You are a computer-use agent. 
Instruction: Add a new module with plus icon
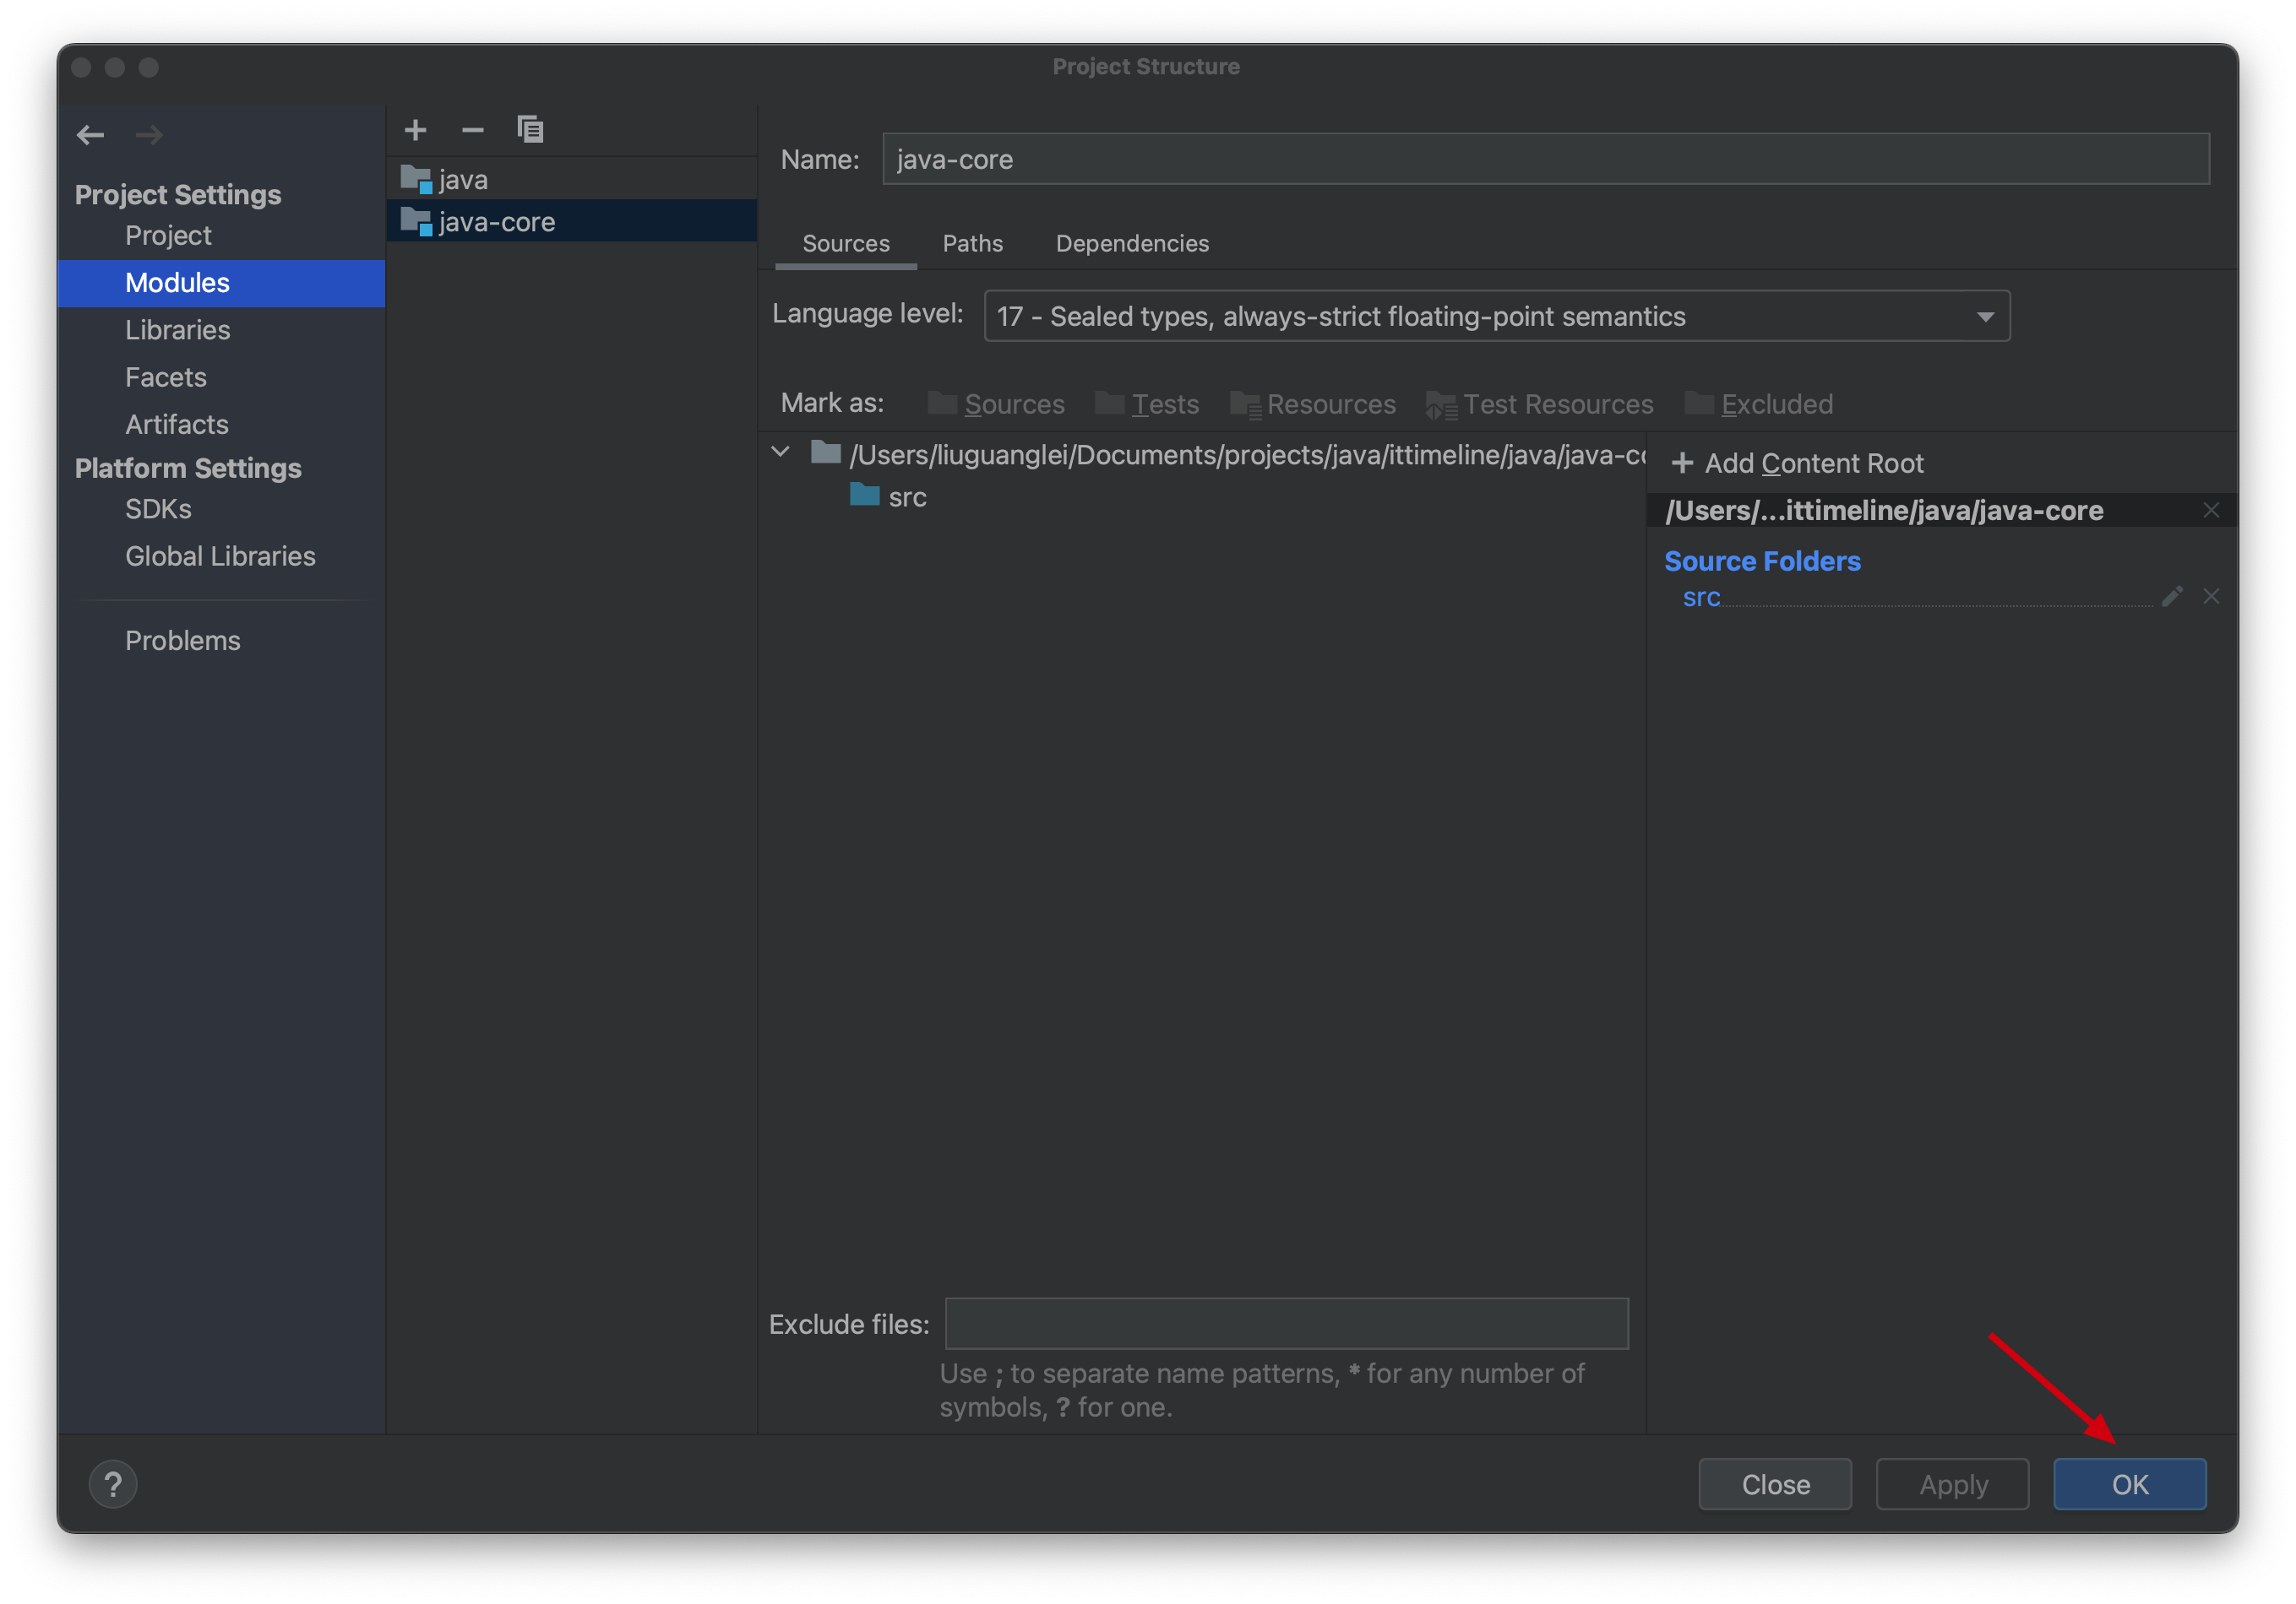(x=415, y=130)
